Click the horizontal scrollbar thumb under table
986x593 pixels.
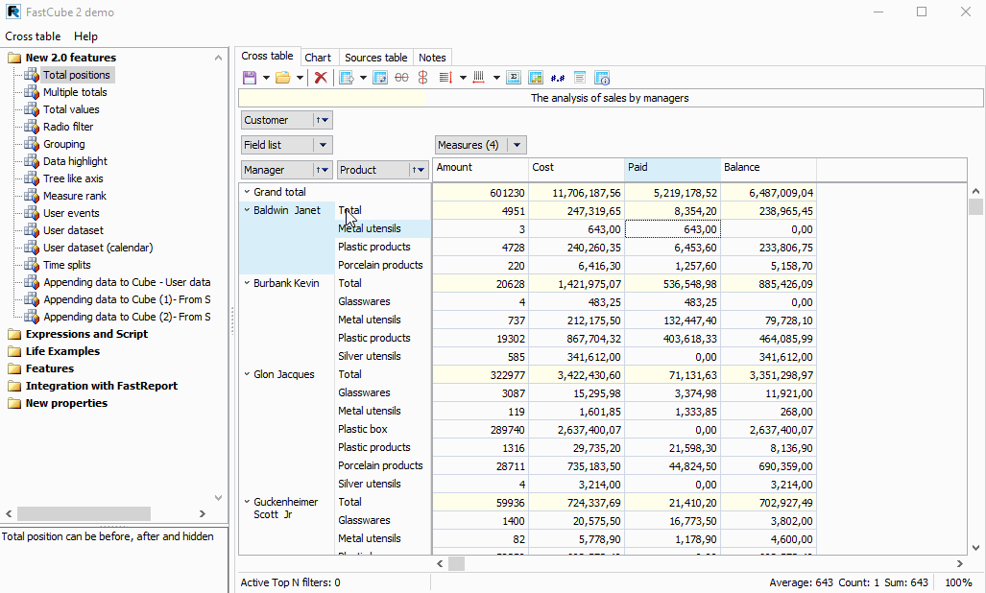[x=457, y=563]
